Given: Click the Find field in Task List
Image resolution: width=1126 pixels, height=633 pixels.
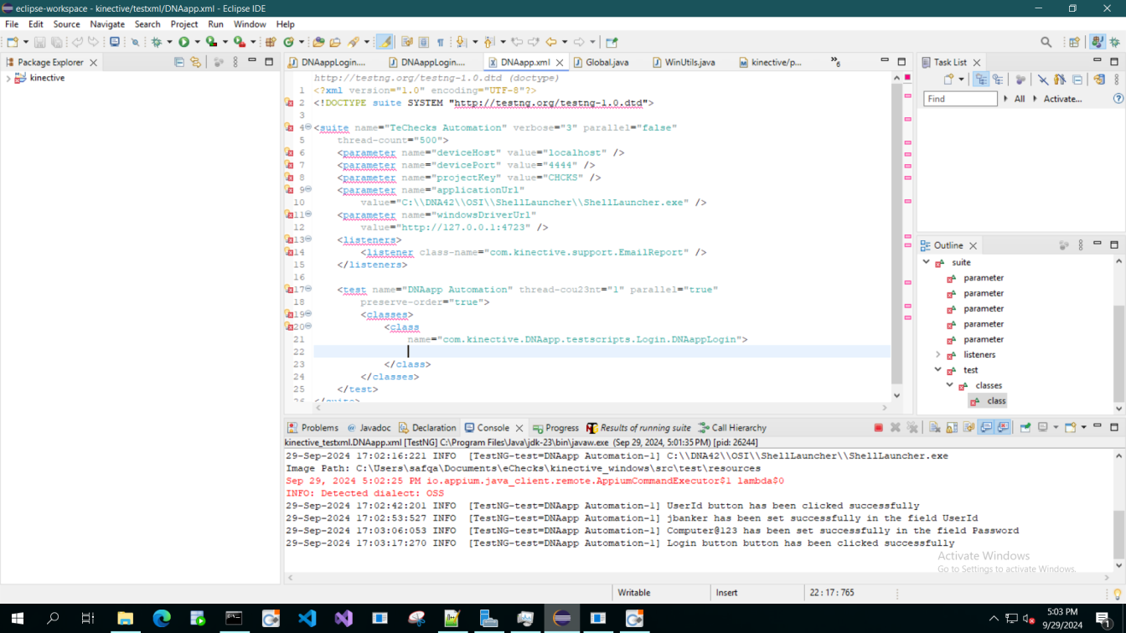Looking at the screenshot, I should click(960, 99).
